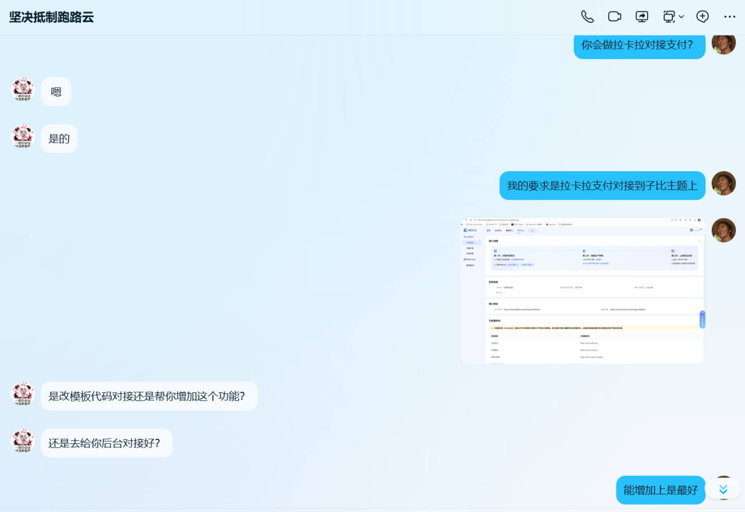Open the screen share icon
Screen dimensions: 745x512
pyautogui.click(x=642, y=17)
